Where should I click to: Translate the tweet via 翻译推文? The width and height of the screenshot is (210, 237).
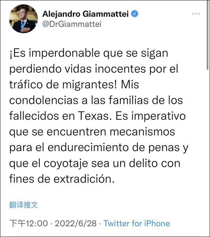pyautogui.click(x=23, y=205)
